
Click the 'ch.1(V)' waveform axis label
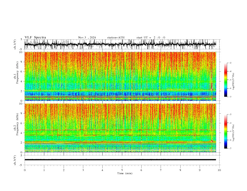pos(15,44)
